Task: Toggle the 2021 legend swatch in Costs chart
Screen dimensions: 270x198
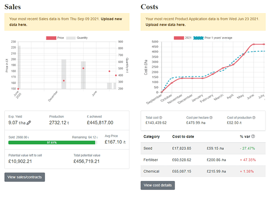Action: (x=179, y=38)
